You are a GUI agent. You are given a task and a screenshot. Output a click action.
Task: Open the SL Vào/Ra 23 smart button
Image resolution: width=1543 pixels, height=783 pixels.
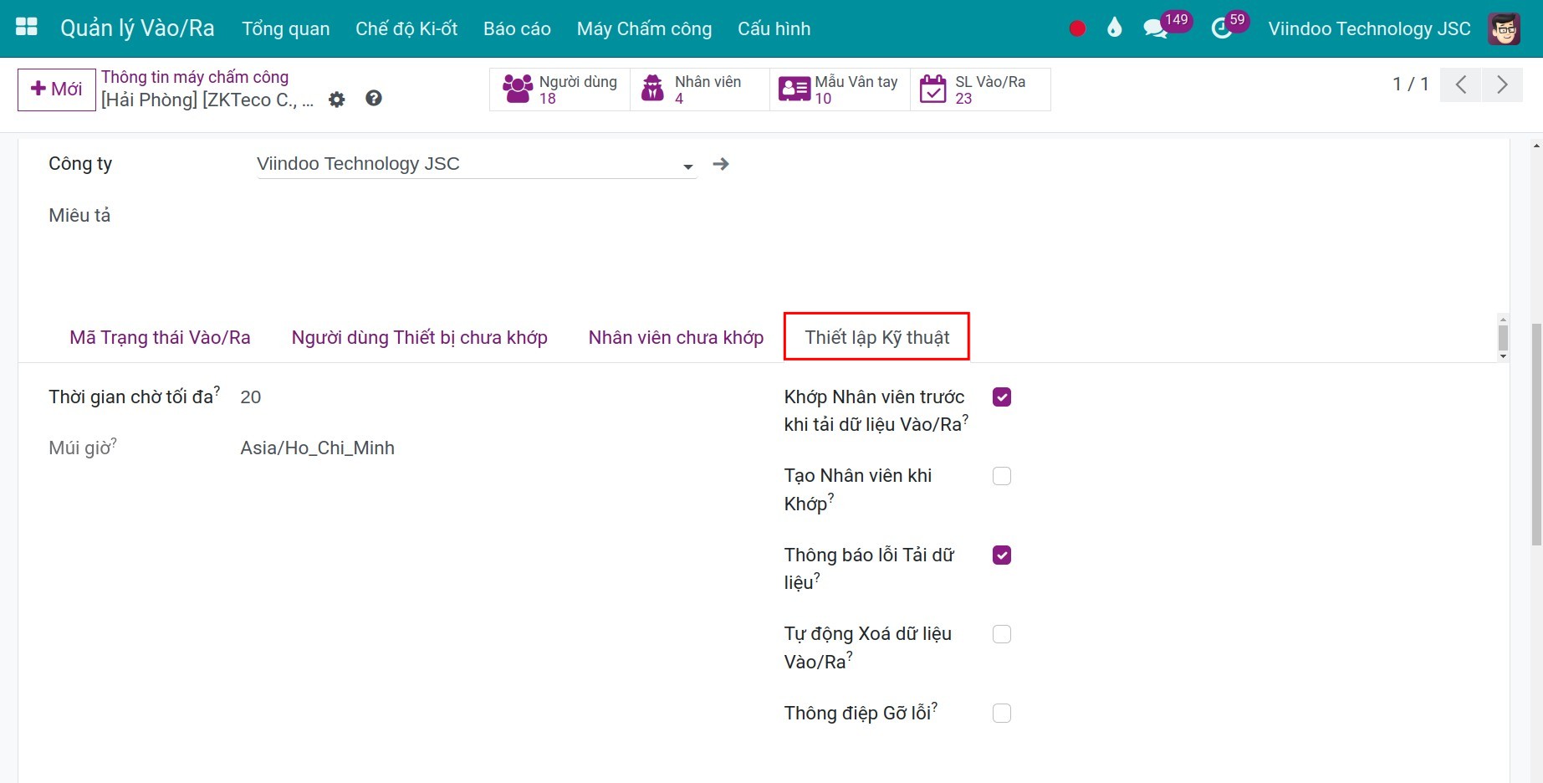980,90
